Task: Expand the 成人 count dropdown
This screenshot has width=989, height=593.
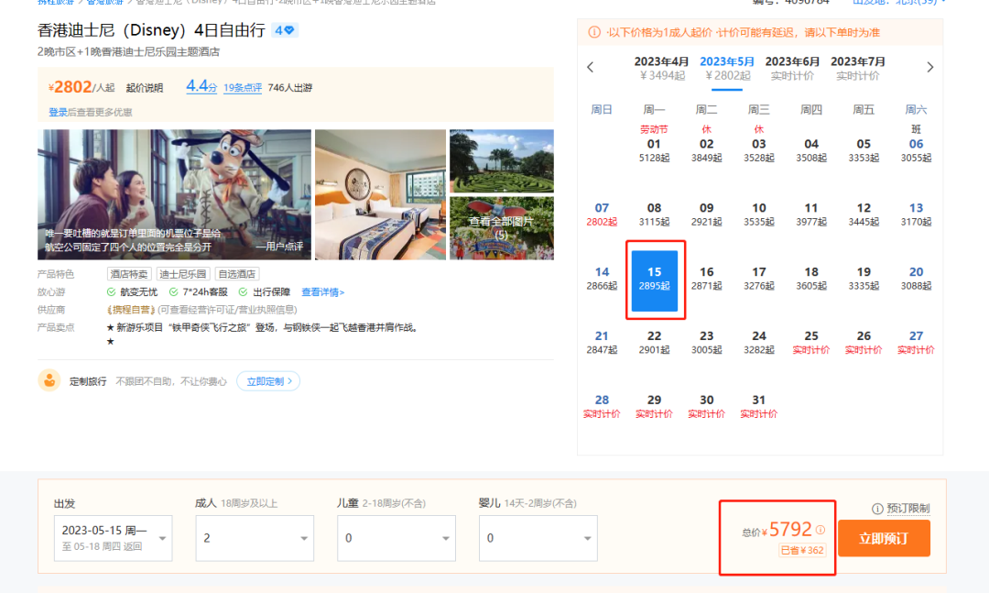Action: (x=254, y=538)
